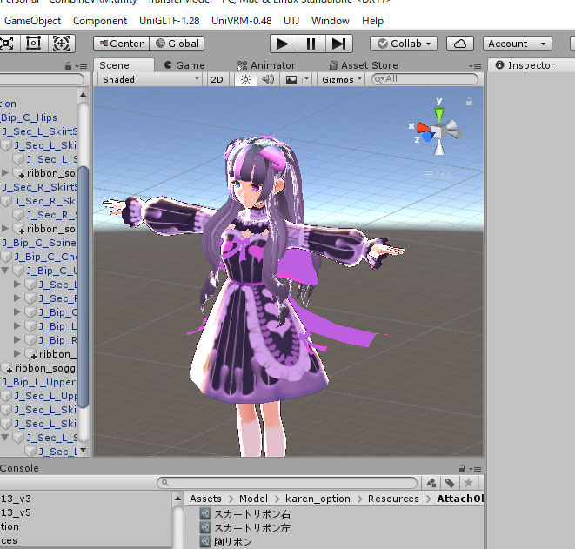Open the Shaded draw mode dropdown
The height and width of the screenshot is (549, 575).
pos(150,79)
